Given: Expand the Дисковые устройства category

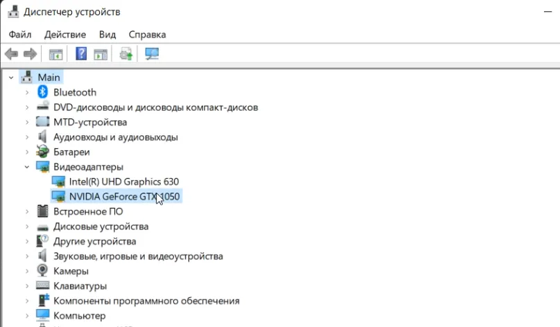Looking at the screenshot, I should point(27,227).
